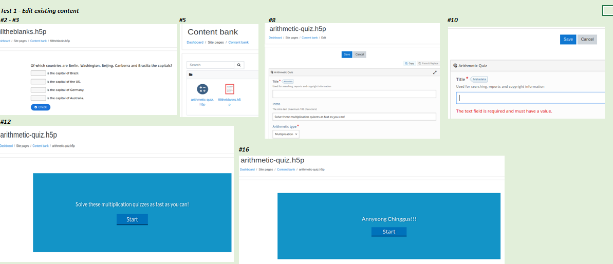Click the red 'text field is required' error message

[504, 111]
